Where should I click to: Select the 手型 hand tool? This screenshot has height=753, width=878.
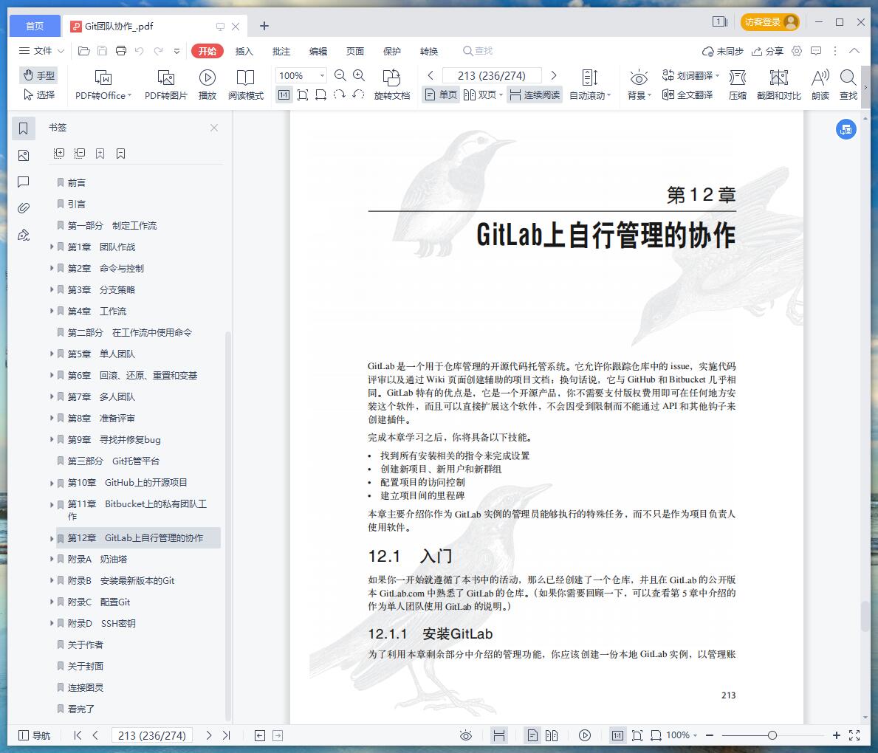tap(38, 75)
